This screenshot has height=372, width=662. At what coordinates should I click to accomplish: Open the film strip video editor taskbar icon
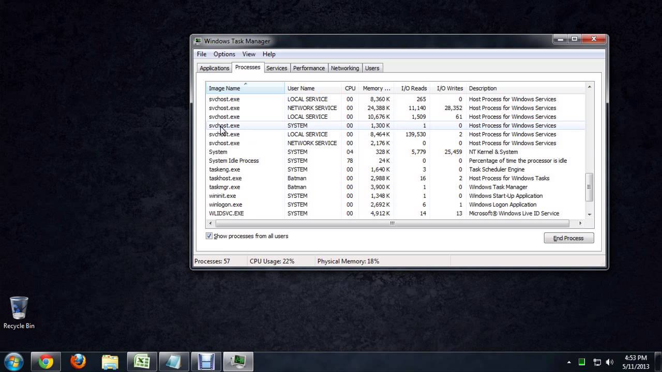(x=206, y=362)
